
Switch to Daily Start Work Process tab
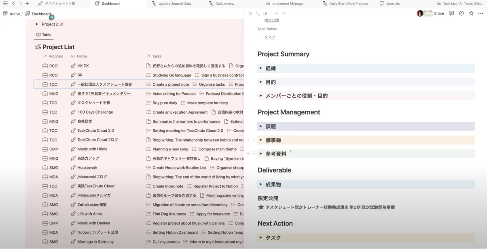click(346, 4)
